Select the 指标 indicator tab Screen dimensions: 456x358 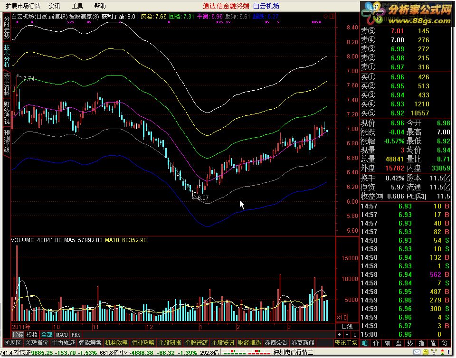(x=18, y=334)
